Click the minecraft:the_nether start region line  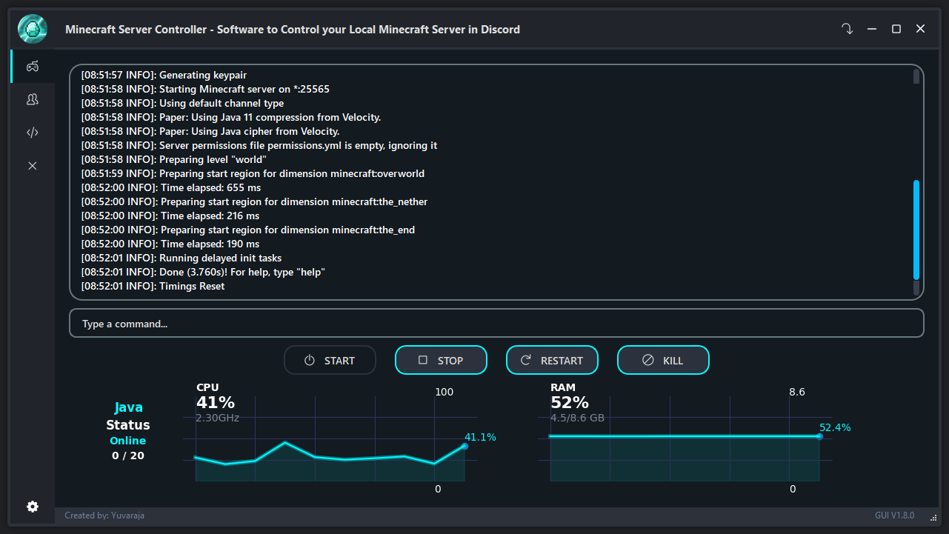(x=254, y=201)
